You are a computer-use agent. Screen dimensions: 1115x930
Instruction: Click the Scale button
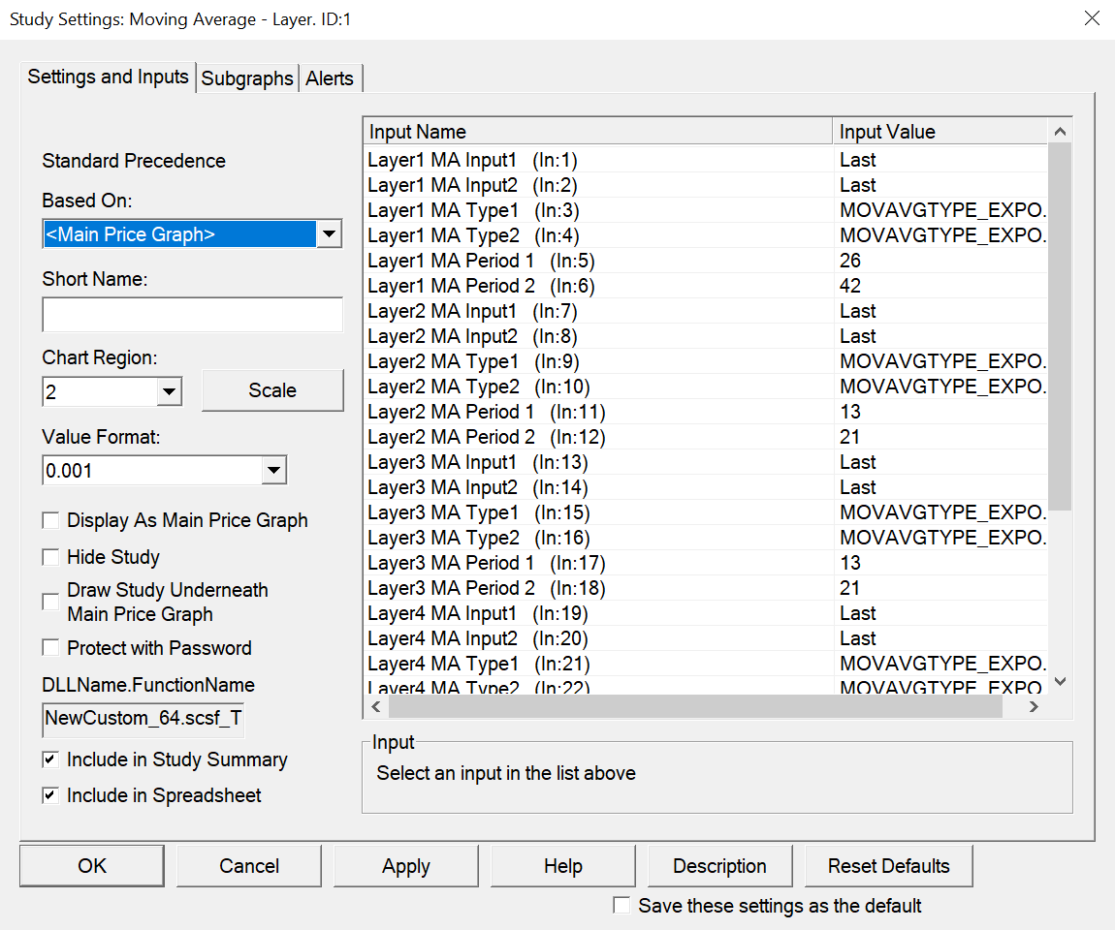pyautogui.click(x=272, y=390)
